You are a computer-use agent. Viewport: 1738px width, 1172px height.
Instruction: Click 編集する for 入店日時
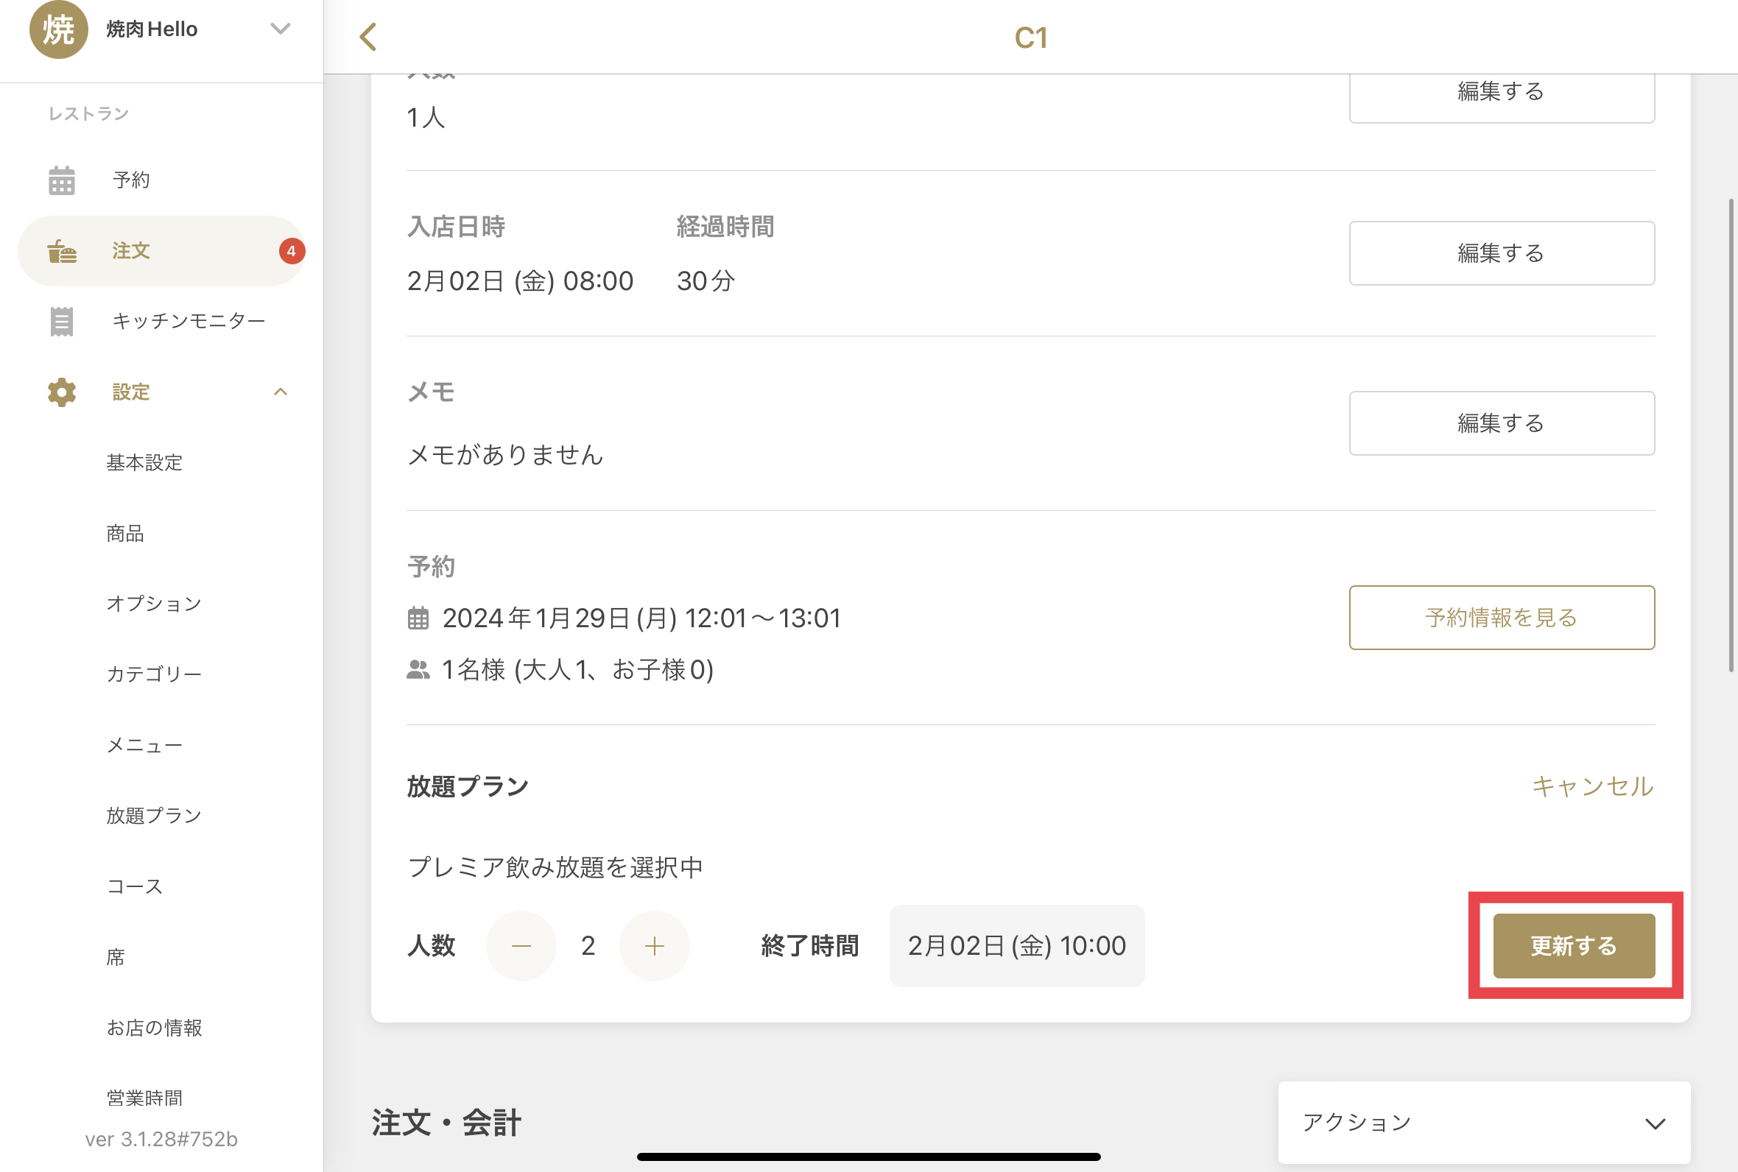pyautogui.click(x=1502, y=253)
